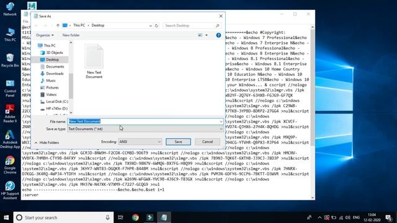Select the New Text Document file thumbnail
Viewport: 397px width, 223px height.
(94, 61)
